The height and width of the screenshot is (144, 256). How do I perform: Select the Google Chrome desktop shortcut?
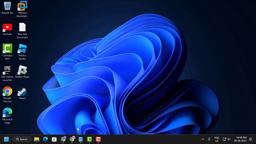(7, 94)
